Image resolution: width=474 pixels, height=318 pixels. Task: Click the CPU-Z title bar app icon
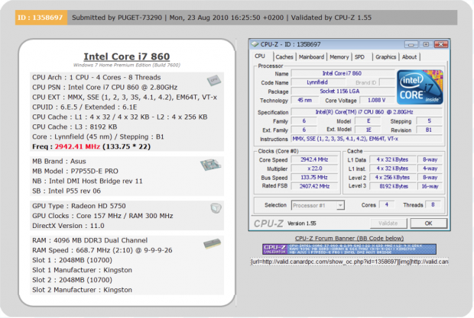point(255,44)
